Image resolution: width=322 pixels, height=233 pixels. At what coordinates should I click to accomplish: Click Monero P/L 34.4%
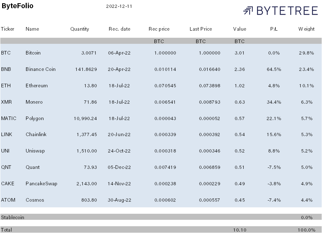[x=274, y=102]
